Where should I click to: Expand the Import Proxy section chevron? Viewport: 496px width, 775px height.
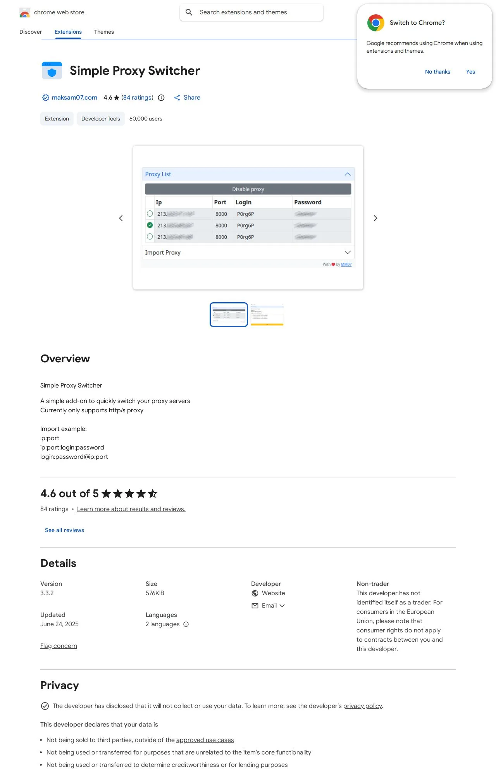[x=348, y=252]
